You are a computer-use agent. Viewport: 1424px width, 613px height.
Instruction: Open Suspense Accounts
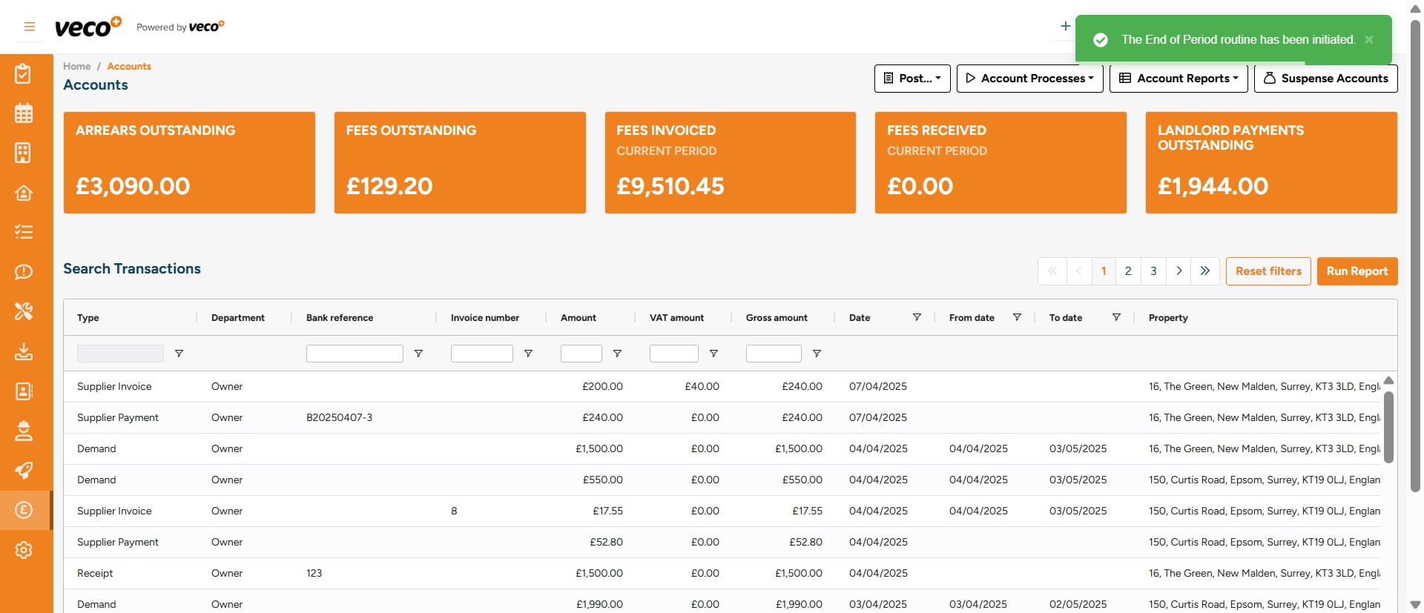pos(1325,79)
